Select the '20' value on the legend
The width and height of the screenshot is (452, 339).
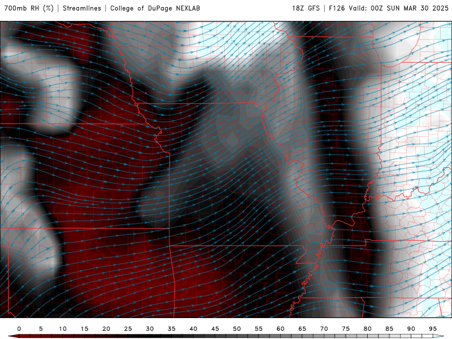coord(106,329)
